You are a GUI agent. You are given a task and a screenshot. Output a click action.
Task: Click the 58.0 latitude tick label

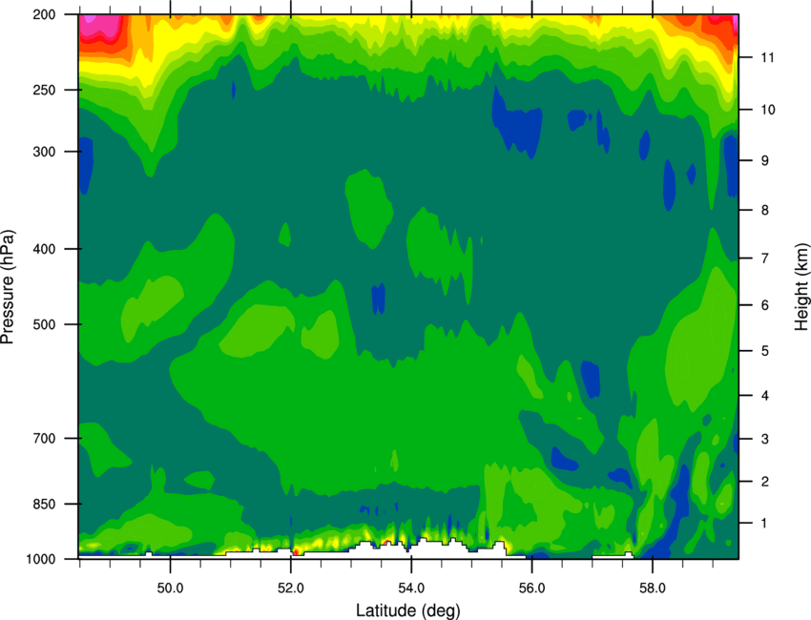[x=653, y=589]
